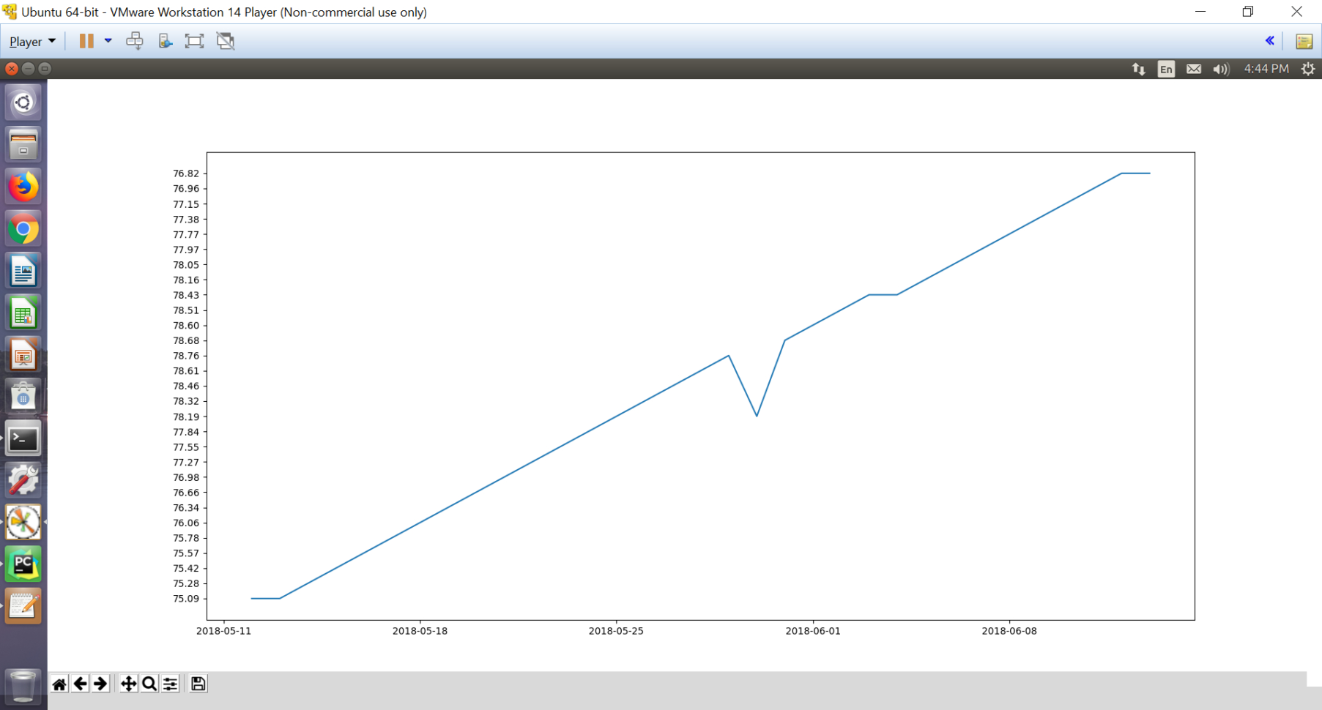Enter full screen mode from VMware toolbar
This screenshot has height=710, width=1322.
coord(193,41)
